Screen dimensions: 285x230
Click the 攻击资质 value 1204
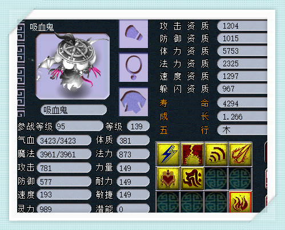tap(242, 26)
